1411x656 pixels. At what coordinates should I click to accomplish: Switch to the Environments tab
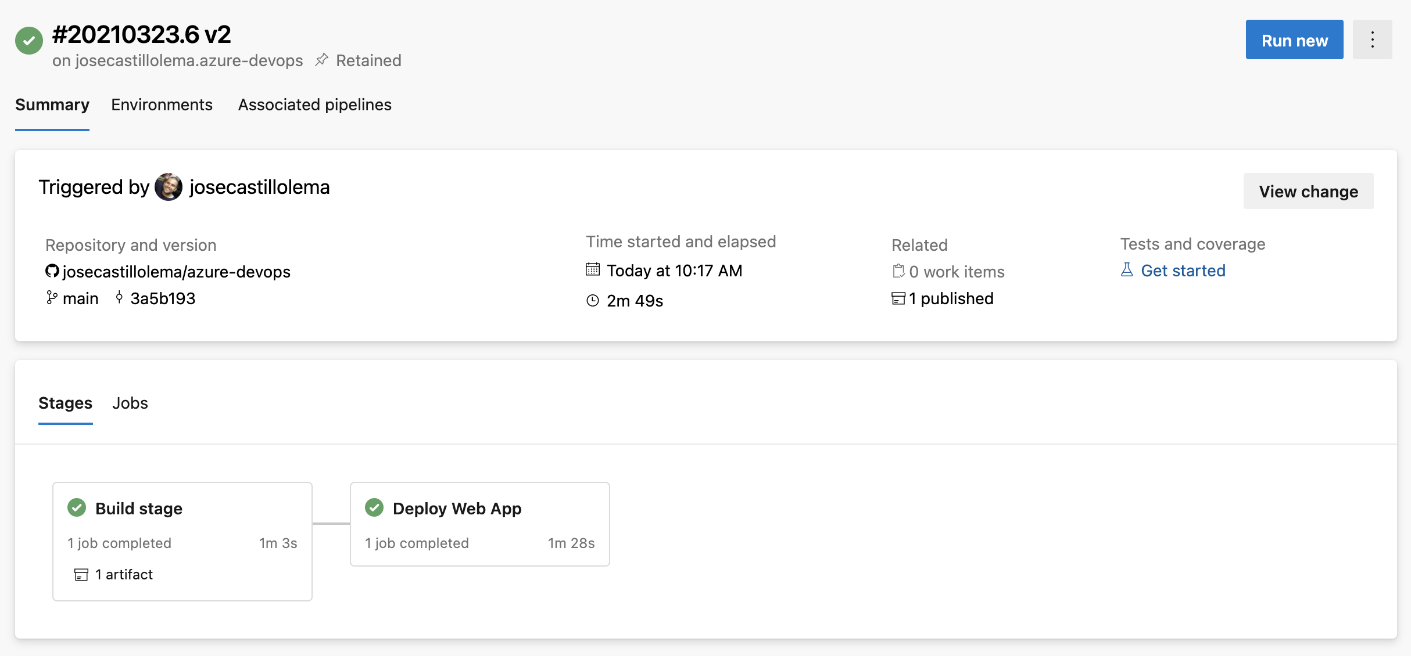(x=162, y=104)
